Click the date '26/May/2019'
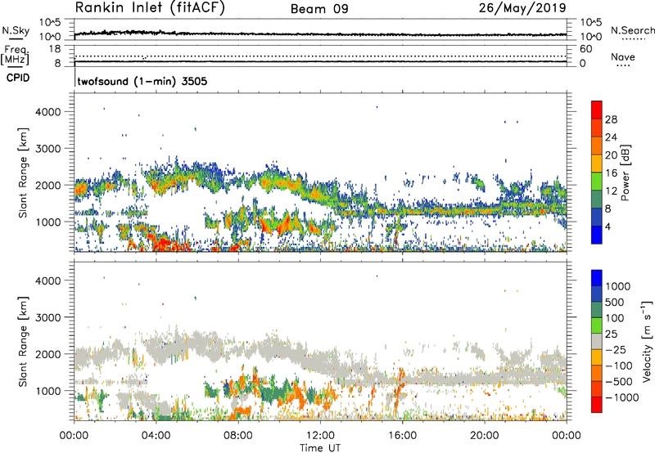Screen dimensions: 655x453 522,8
